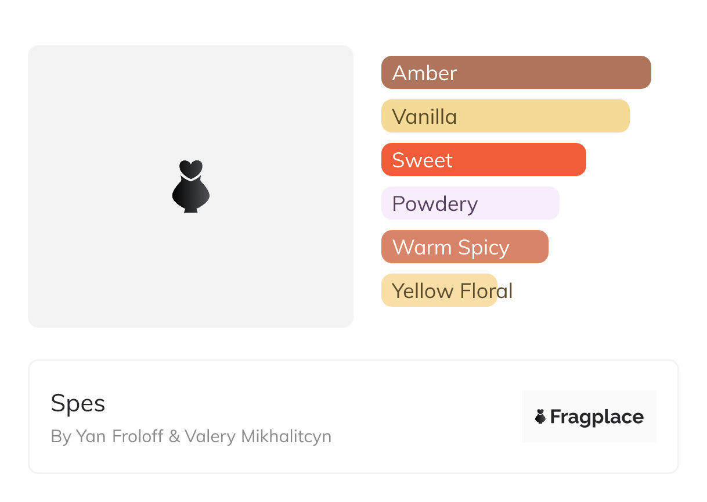Click the "Spicy" word in the Warm Spicy bar
The image size is (707, 502).
click(x=483, y=248)
